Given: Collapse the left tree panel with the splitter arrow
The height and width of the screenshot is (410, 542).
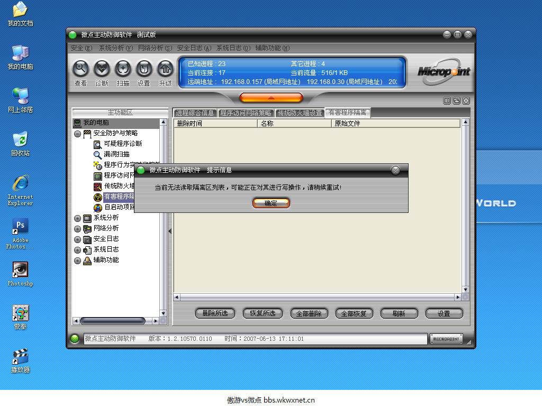Looking at the screenshot, I should click(x=170, y=231).
